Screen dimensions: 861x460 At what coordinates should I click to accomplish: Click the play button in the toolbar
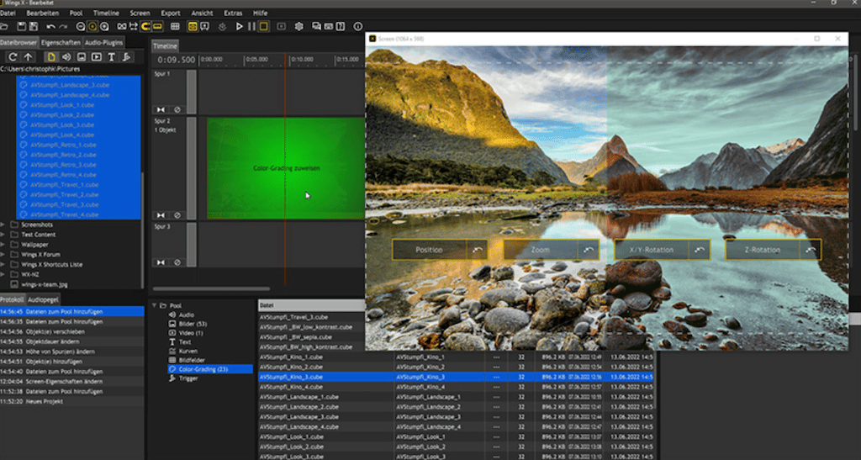(240, 27)
